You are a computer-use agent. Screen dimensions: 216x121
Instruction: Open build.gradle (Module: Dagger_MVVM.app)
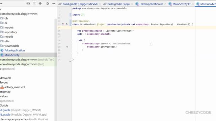pyautogui.click(x=24, y=115)
